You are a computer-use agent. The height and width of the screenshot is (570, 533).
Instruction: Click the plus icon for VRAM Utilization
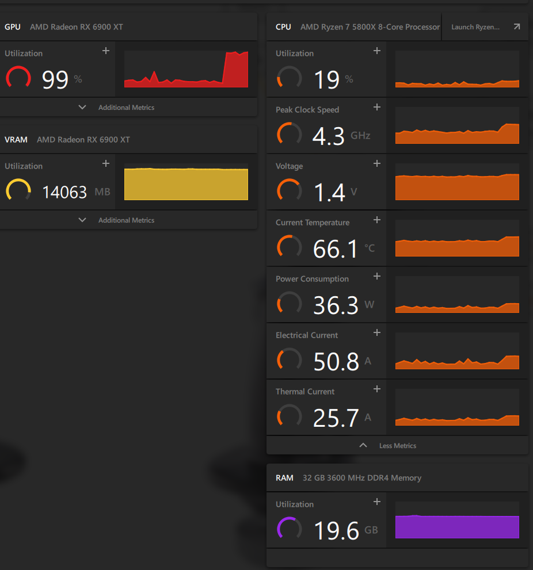pos(106,163)
